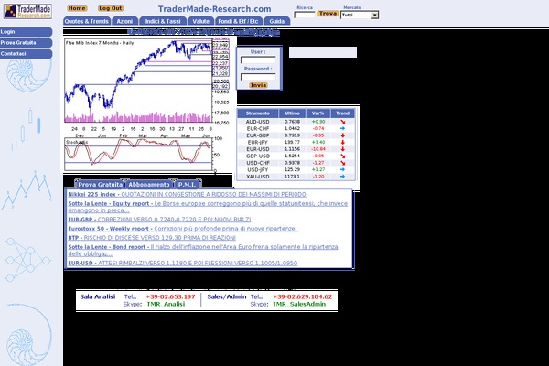Open the Valute tab
Viewport: 549px width, 366px height.
click(201, 21)
